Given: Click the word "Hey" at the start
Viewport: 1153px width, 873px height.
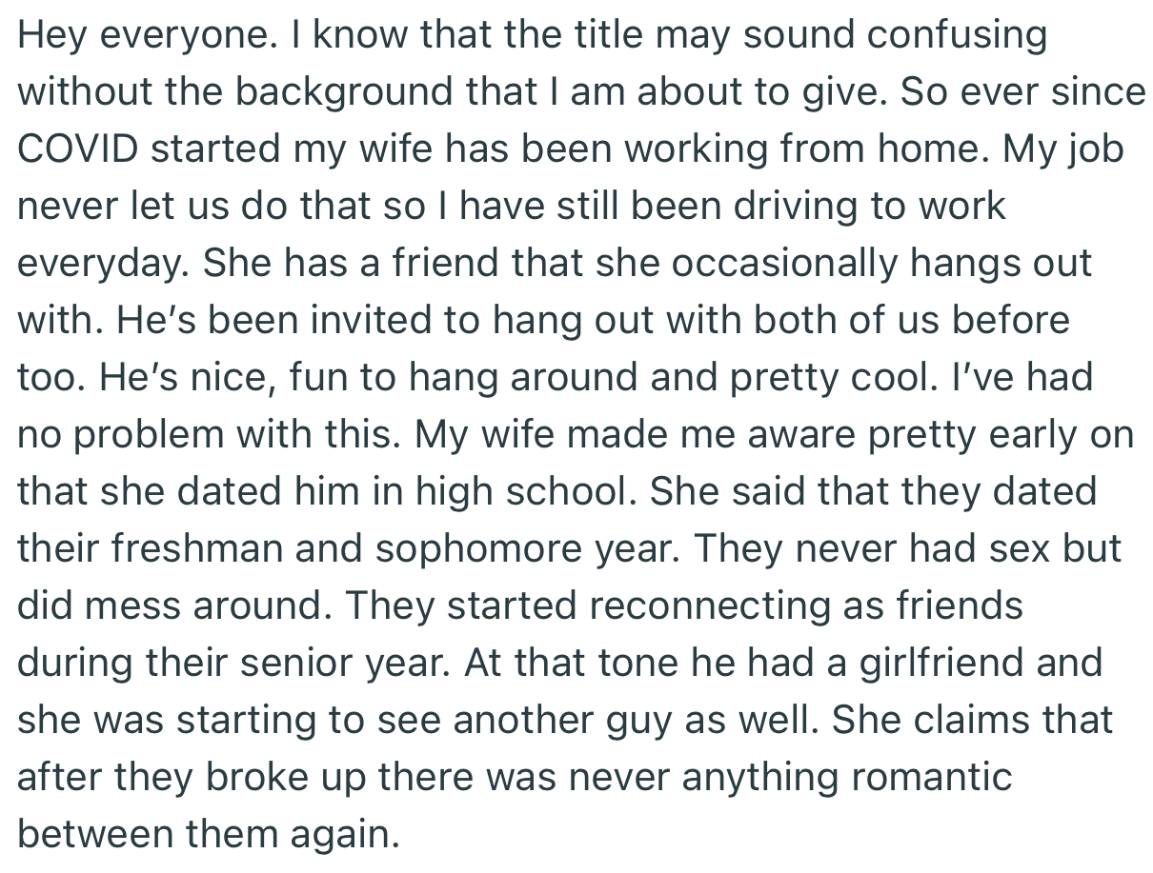Looking at the screenshot, I should click(x=53, y=36).
